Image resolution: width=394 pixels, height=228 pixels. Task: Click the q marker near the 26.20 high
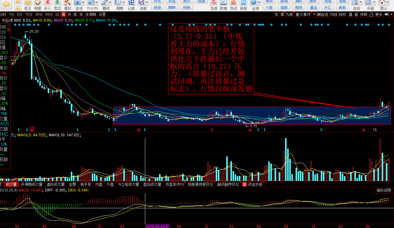click(32, 130)
